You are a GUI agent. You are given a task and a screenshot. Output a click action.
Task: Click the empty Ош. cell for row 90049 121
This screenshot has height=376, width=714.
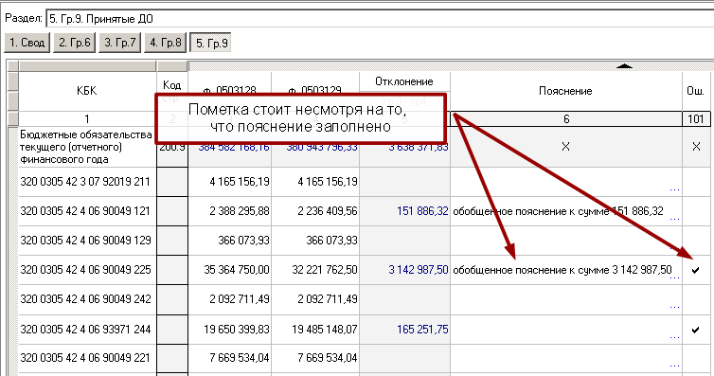click(x=696, y=211)
